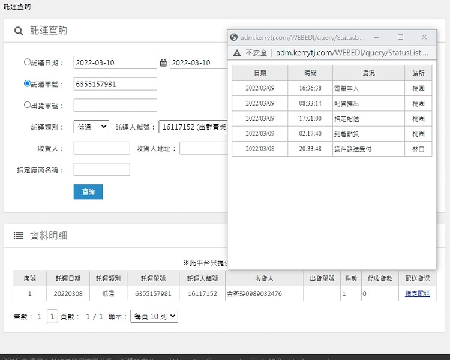Click the calendar icon beside start date
The width and height of the screenshot is (450, 360).
click(x=163, y=63)
